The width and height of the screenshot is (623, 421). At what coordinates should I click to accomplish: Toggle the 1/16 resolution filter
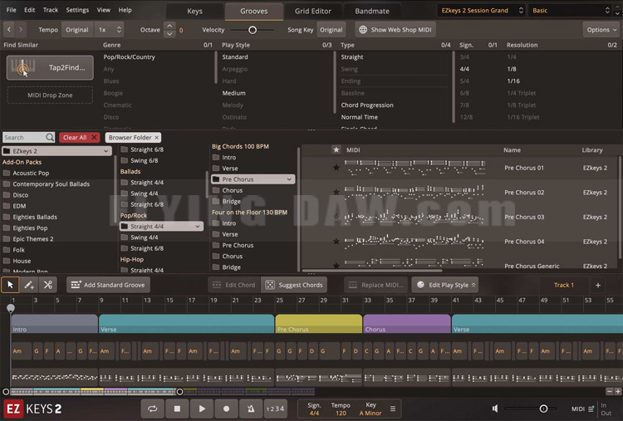(x=513, y=81)
